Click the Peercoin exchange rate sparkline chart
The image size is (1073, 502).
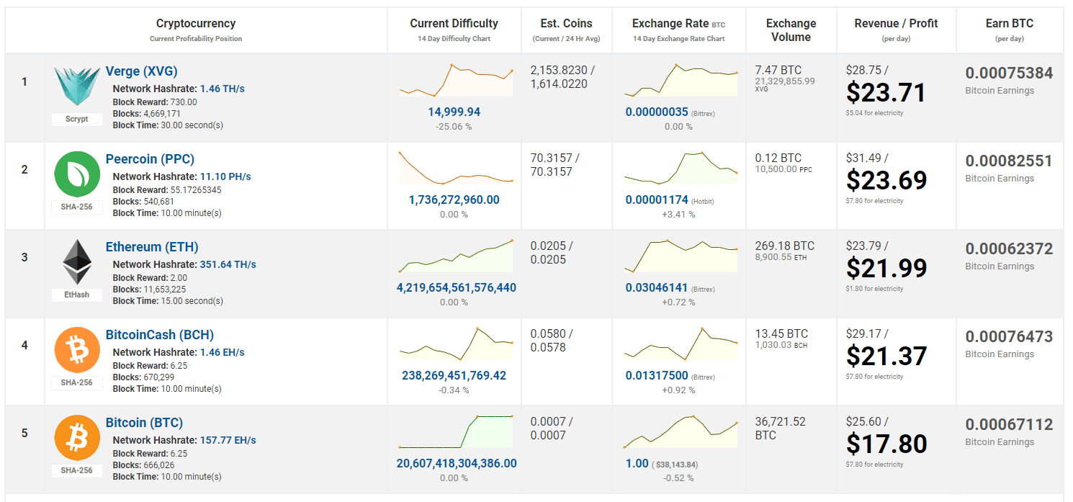(x=681, y=169)
